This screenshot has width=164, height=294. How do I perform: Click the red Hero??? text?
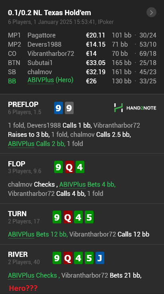pyautogui.click(x=23, y=288)
